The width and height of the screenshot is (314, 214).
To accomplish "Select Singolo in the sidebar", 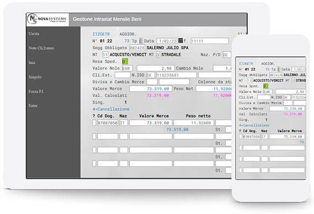I will pyautogui.click(x=35, y=77).
